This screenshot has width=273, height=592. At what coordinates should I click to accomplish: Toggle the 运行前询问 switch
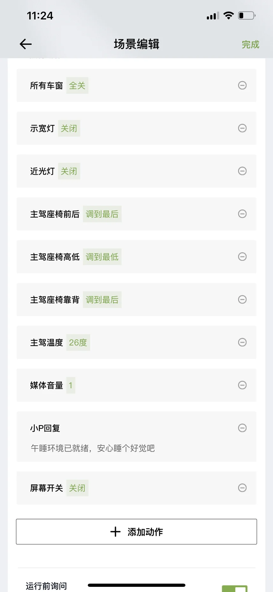coord(235,588)
